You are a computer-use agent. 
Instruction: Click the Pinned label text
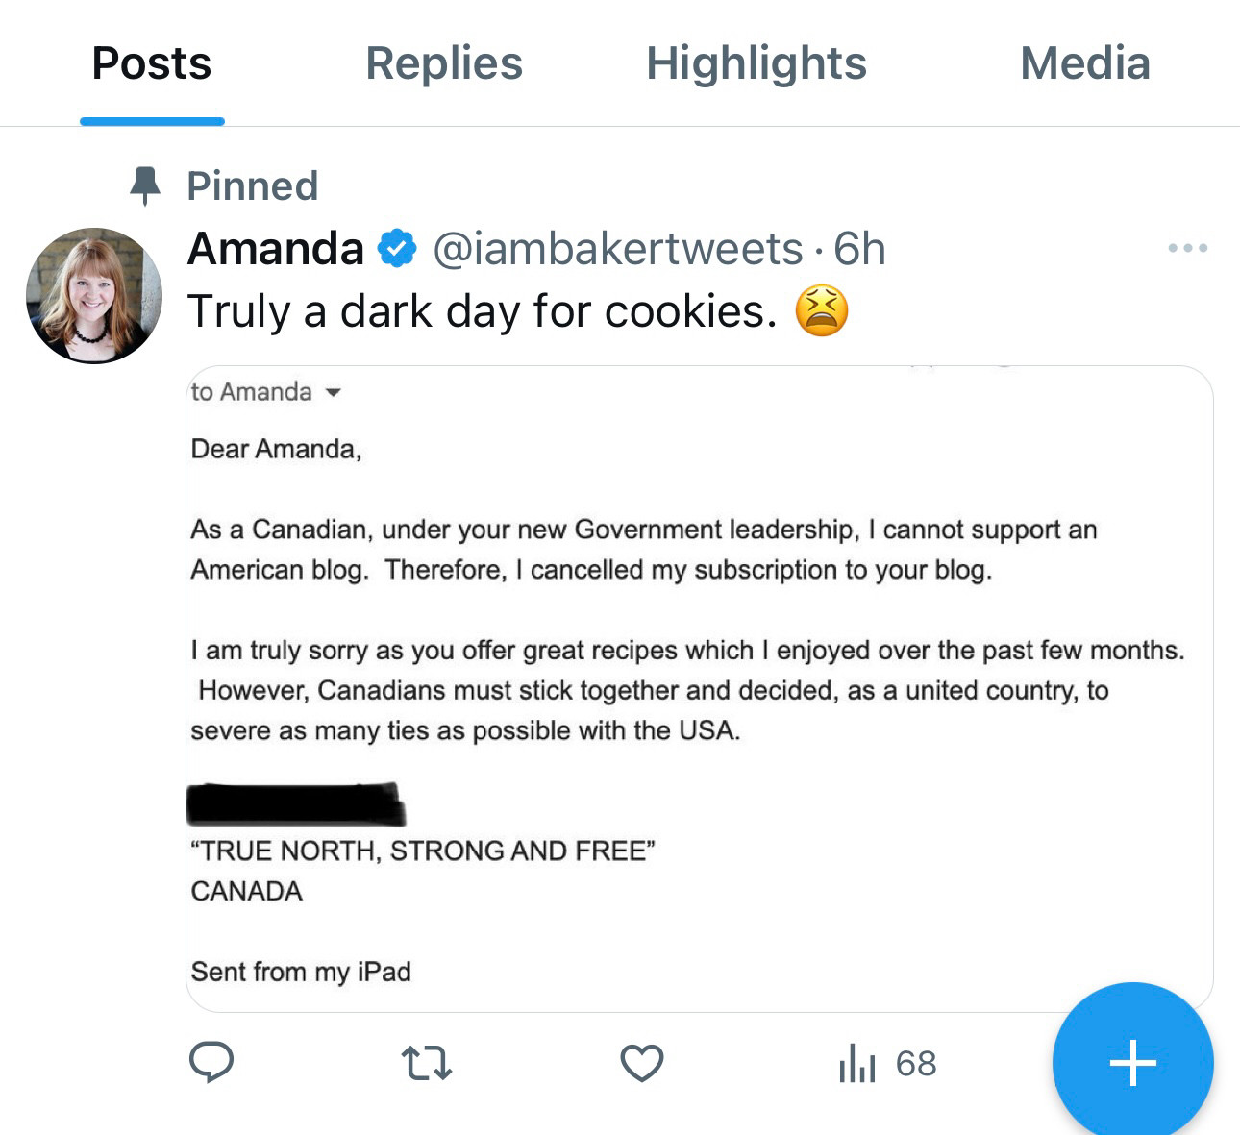252,185
